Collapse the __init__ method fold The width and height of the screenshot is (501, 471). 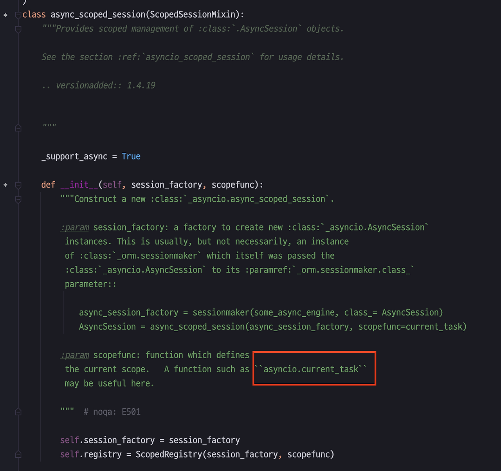[x=18, y=185]
